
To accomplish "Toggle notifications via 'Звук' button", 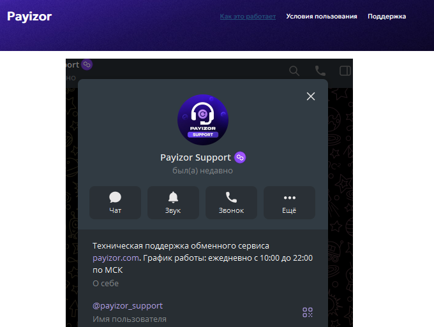I will 173,203.
